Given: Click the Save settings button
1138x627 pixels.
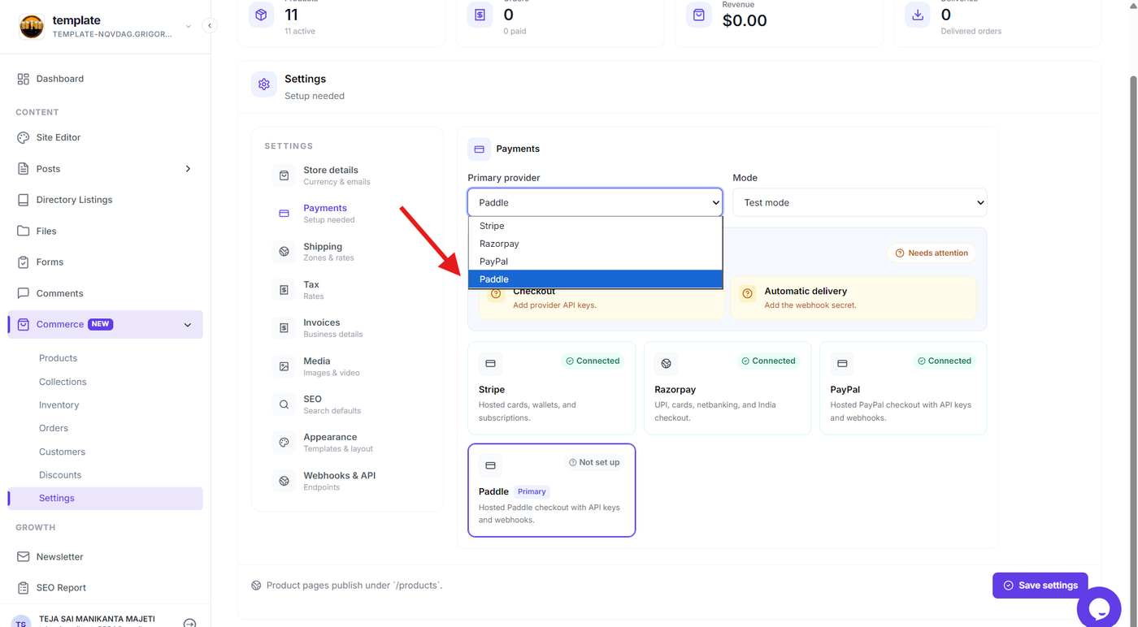Looking at the screenshot, I should point(1040,585).
